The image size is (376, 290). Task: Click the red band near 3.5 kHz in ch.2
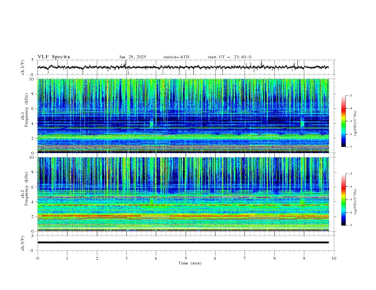pos(183,205)
